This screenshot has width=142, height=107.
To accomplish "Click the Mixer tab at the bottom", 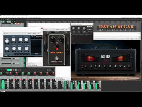I will pos(3,92).
